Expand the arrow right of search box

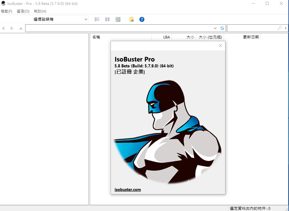(x=286, y=28)
